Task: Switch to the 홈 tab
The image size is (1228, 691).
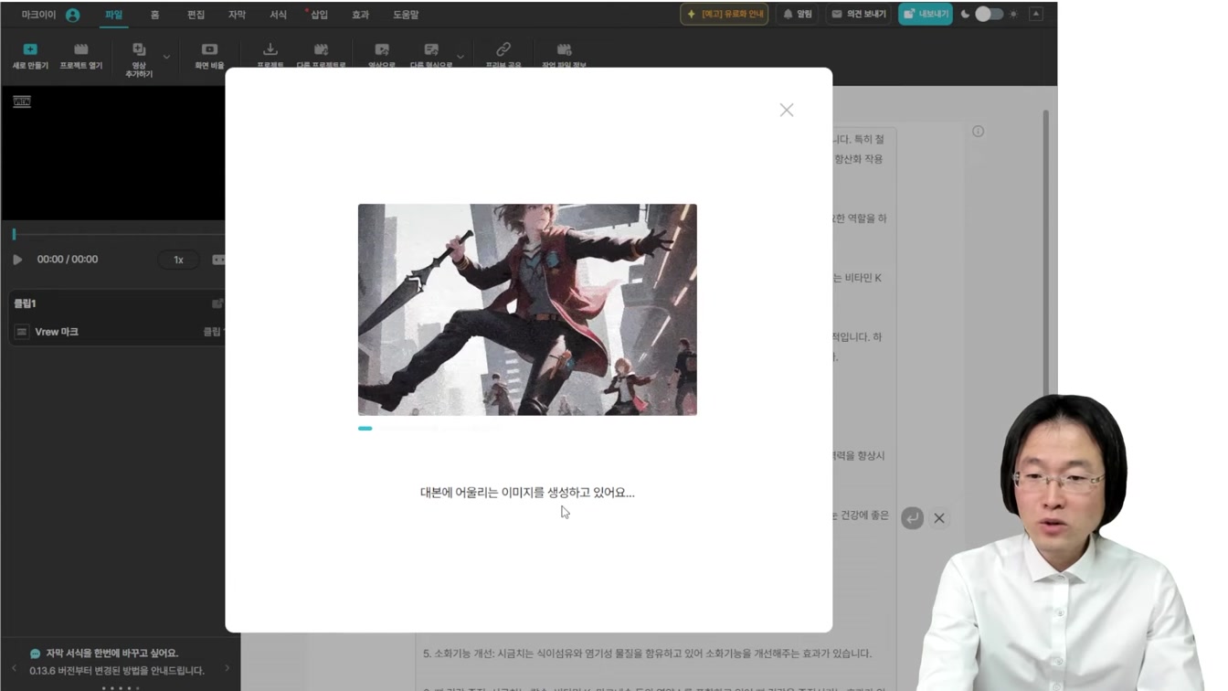Action: [x=154, y=15]
